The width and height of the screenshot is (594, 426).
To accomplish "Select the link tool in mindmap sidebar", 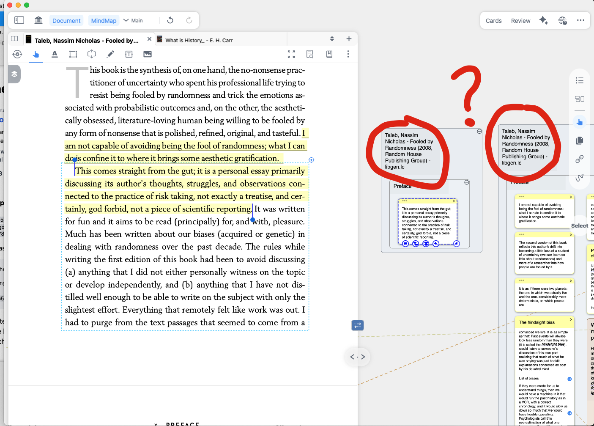I will [579, 159].
